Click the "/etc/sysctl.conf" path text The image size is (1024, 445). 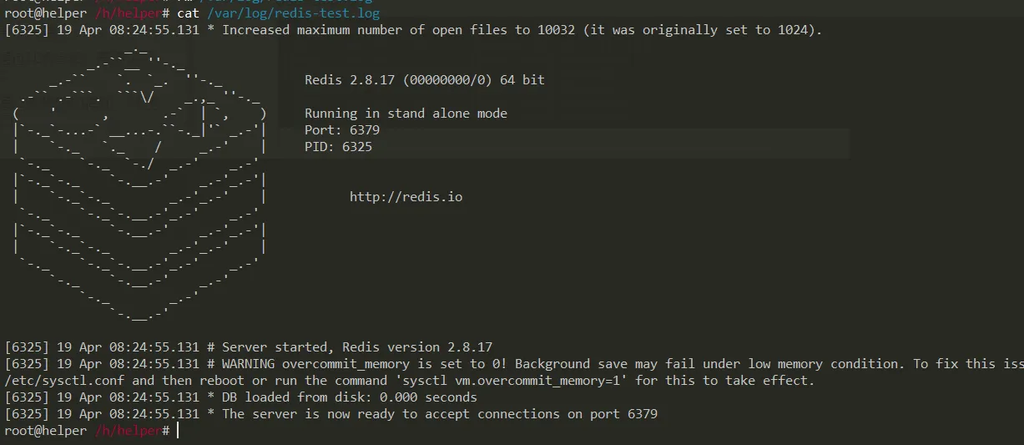65,381
